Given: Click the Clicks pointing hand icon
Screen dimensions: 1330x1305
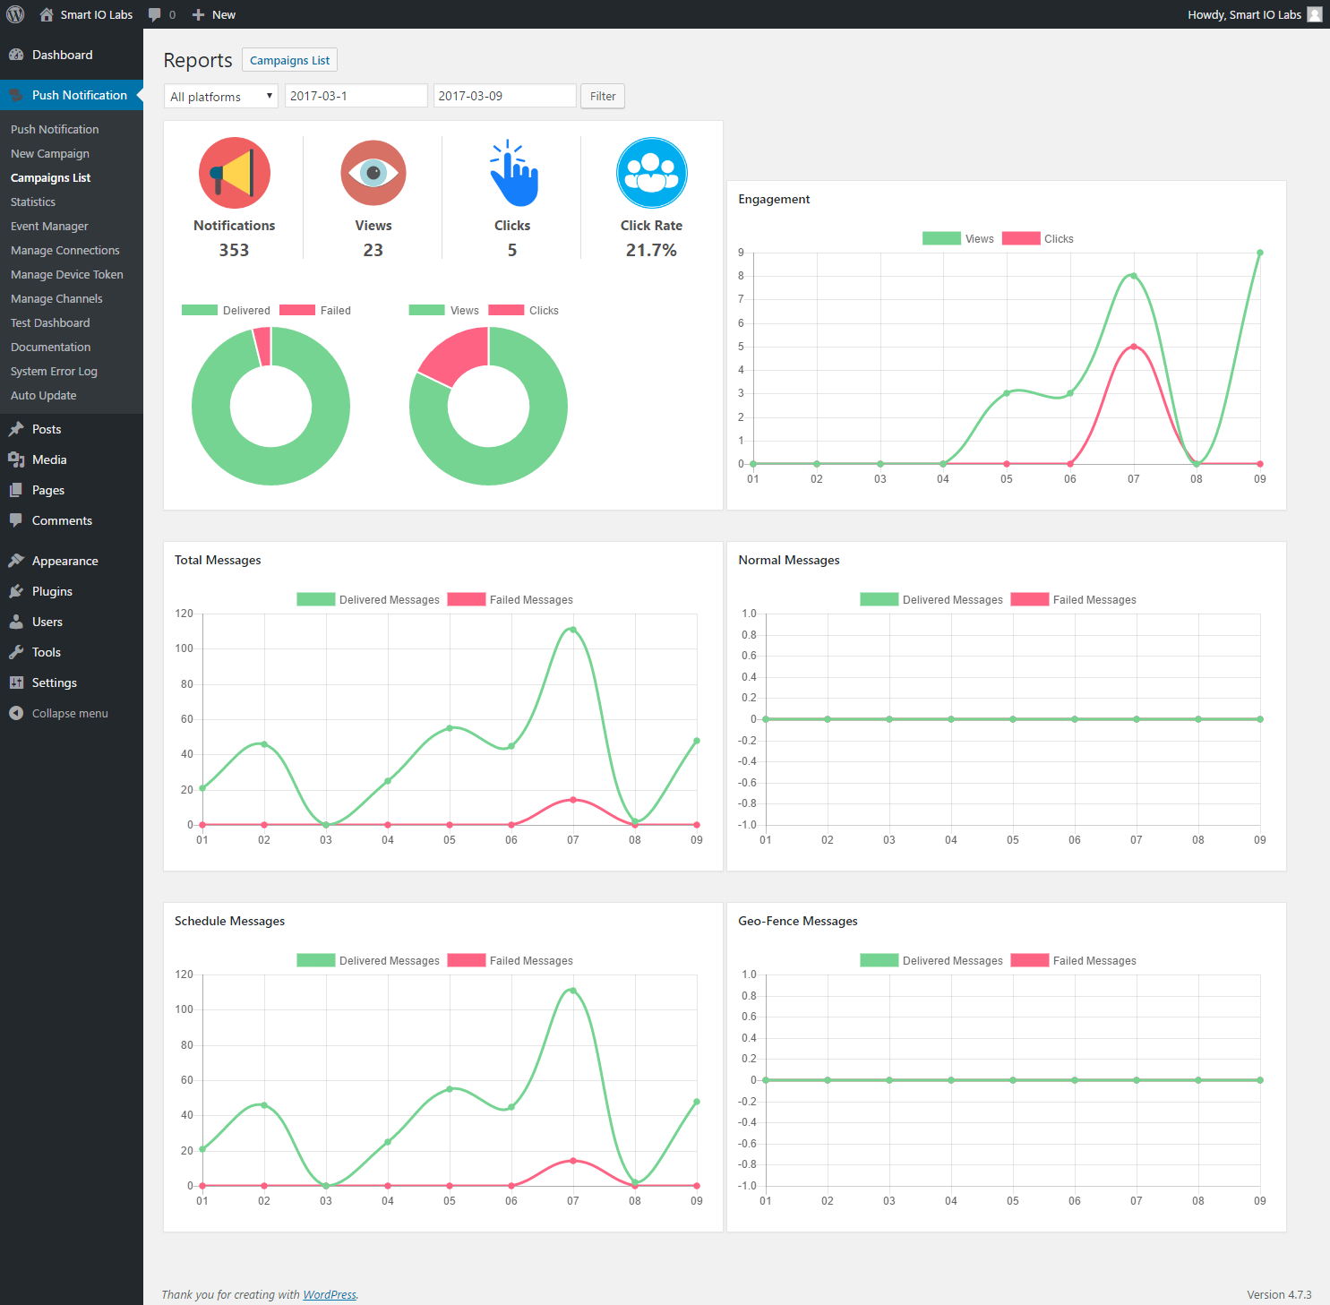Looking at the screenshot, I should (x=512, y=173).
